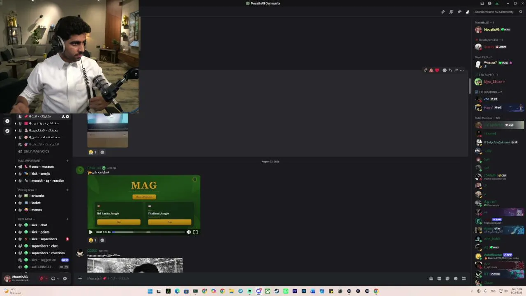This screenshot has width=526, height=296.
Task: Open Windows Start menu
Action: tap(150, 291)
